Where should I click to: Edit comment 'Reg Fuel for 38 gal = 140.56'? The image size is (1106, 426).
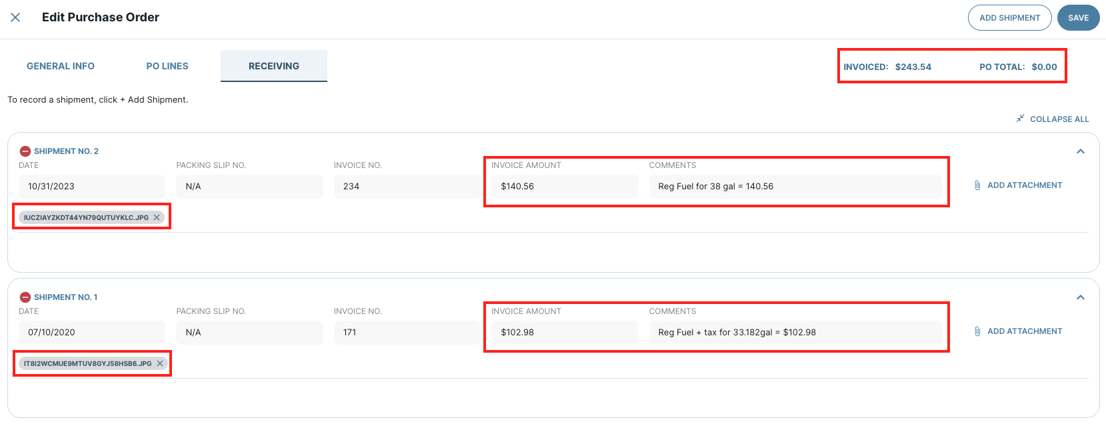click(x=795, y=187)
